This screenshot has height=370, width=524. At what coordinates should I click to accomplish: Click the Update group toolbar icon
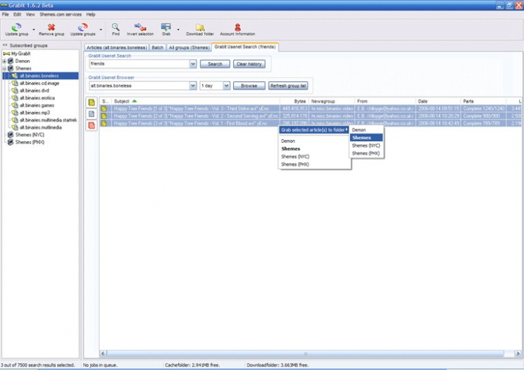(x=16, y=27)
